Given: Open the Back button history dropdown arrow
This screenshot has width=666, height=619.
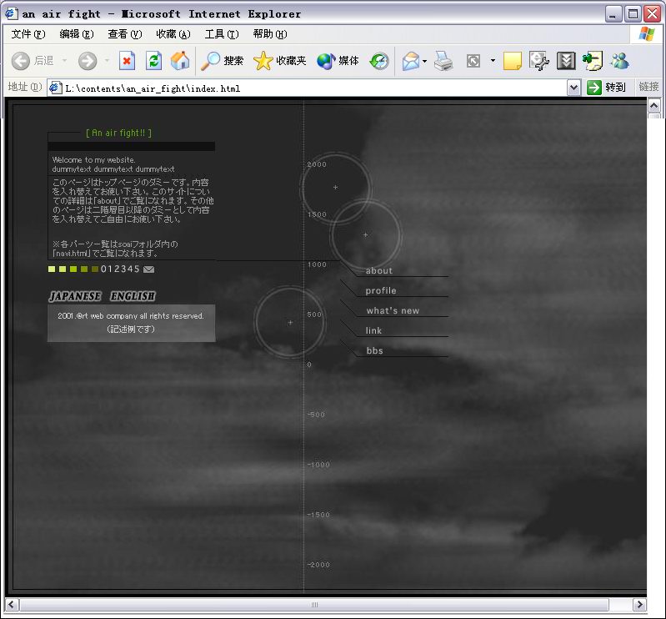Looking at the screenshot, I should click(62, 61).
